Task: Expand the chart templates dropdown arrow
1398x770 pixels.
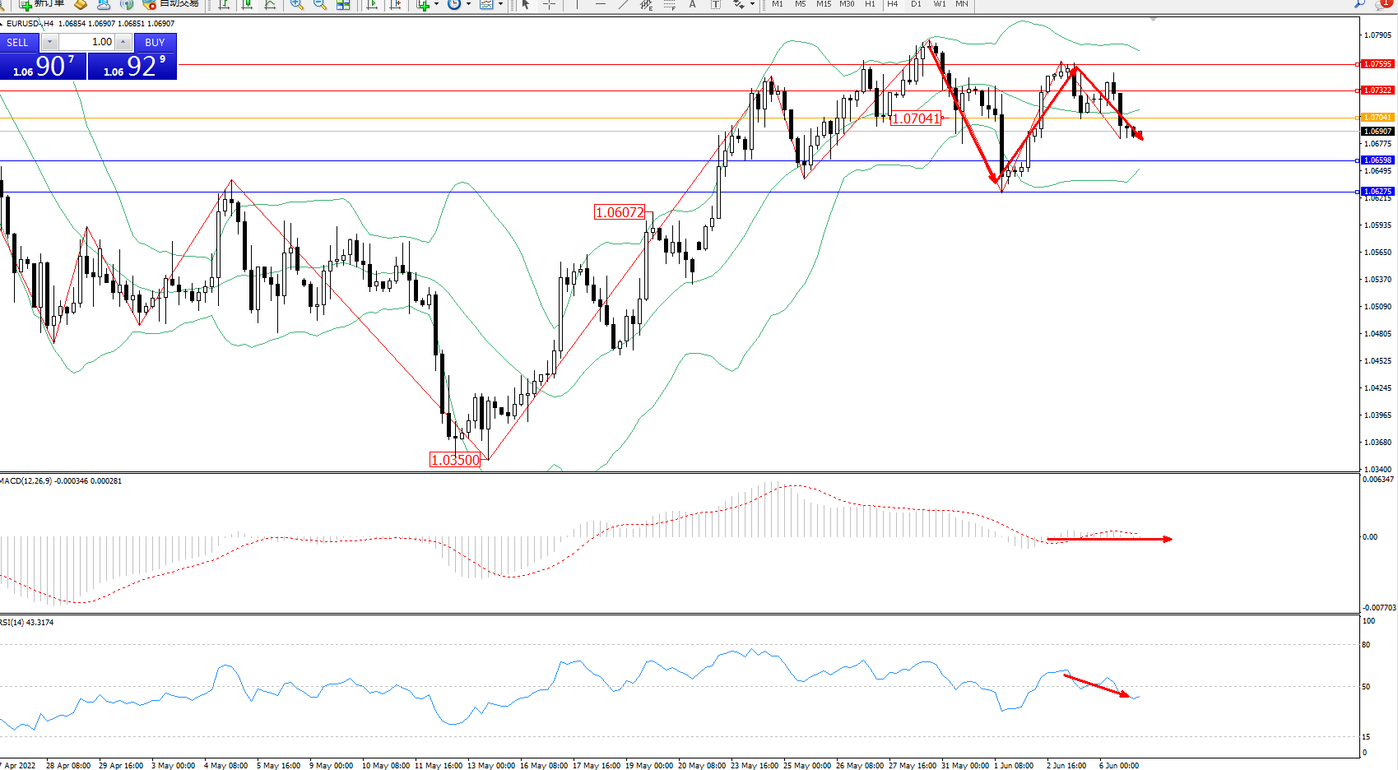Action: [500, 4]
